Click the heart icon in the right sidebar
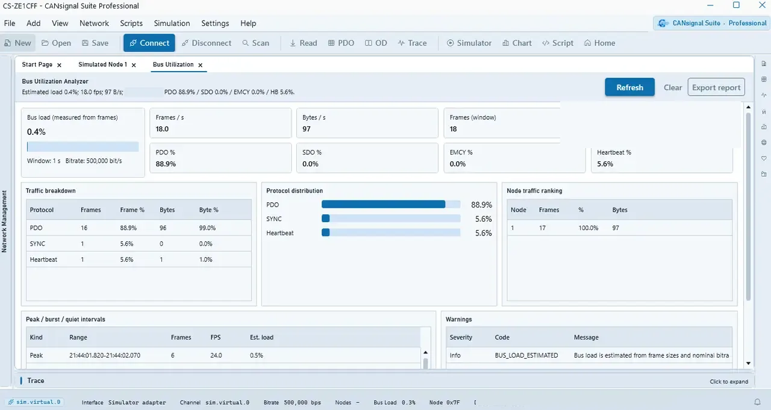The height and width of the screenshot is (410, 771). (764, 158)
